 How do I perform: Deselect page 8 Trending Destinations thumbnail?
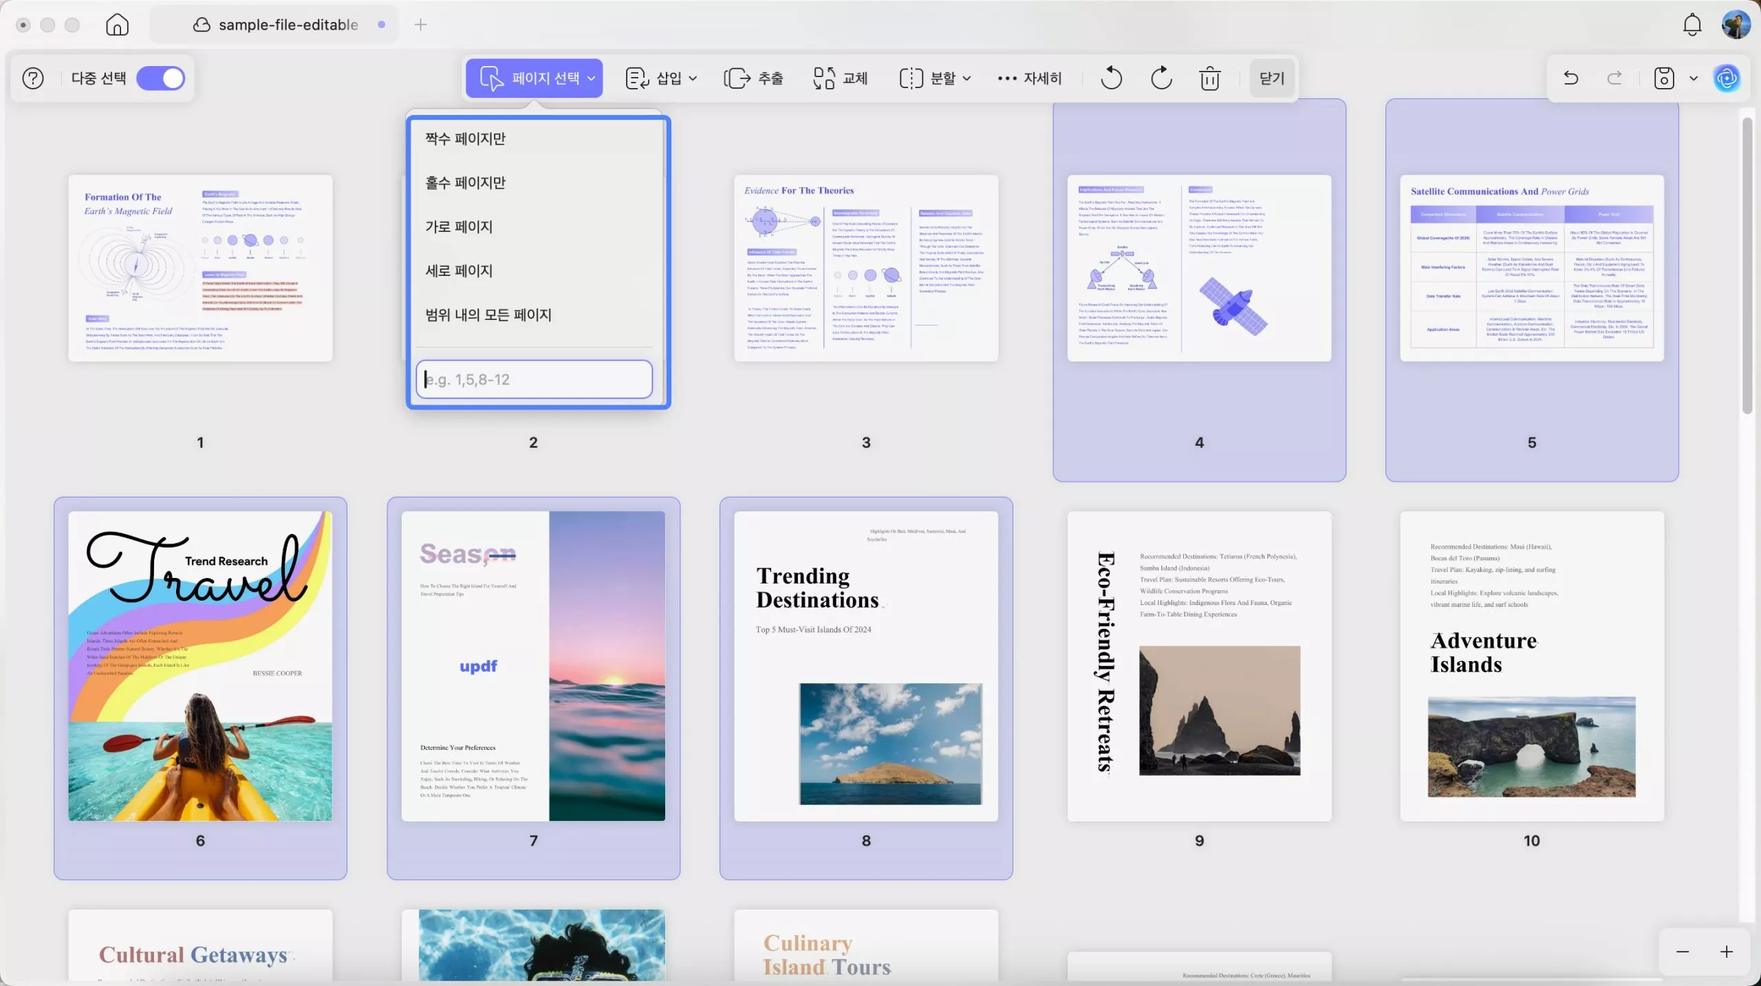pyautogui.click(x=866, y=666)
